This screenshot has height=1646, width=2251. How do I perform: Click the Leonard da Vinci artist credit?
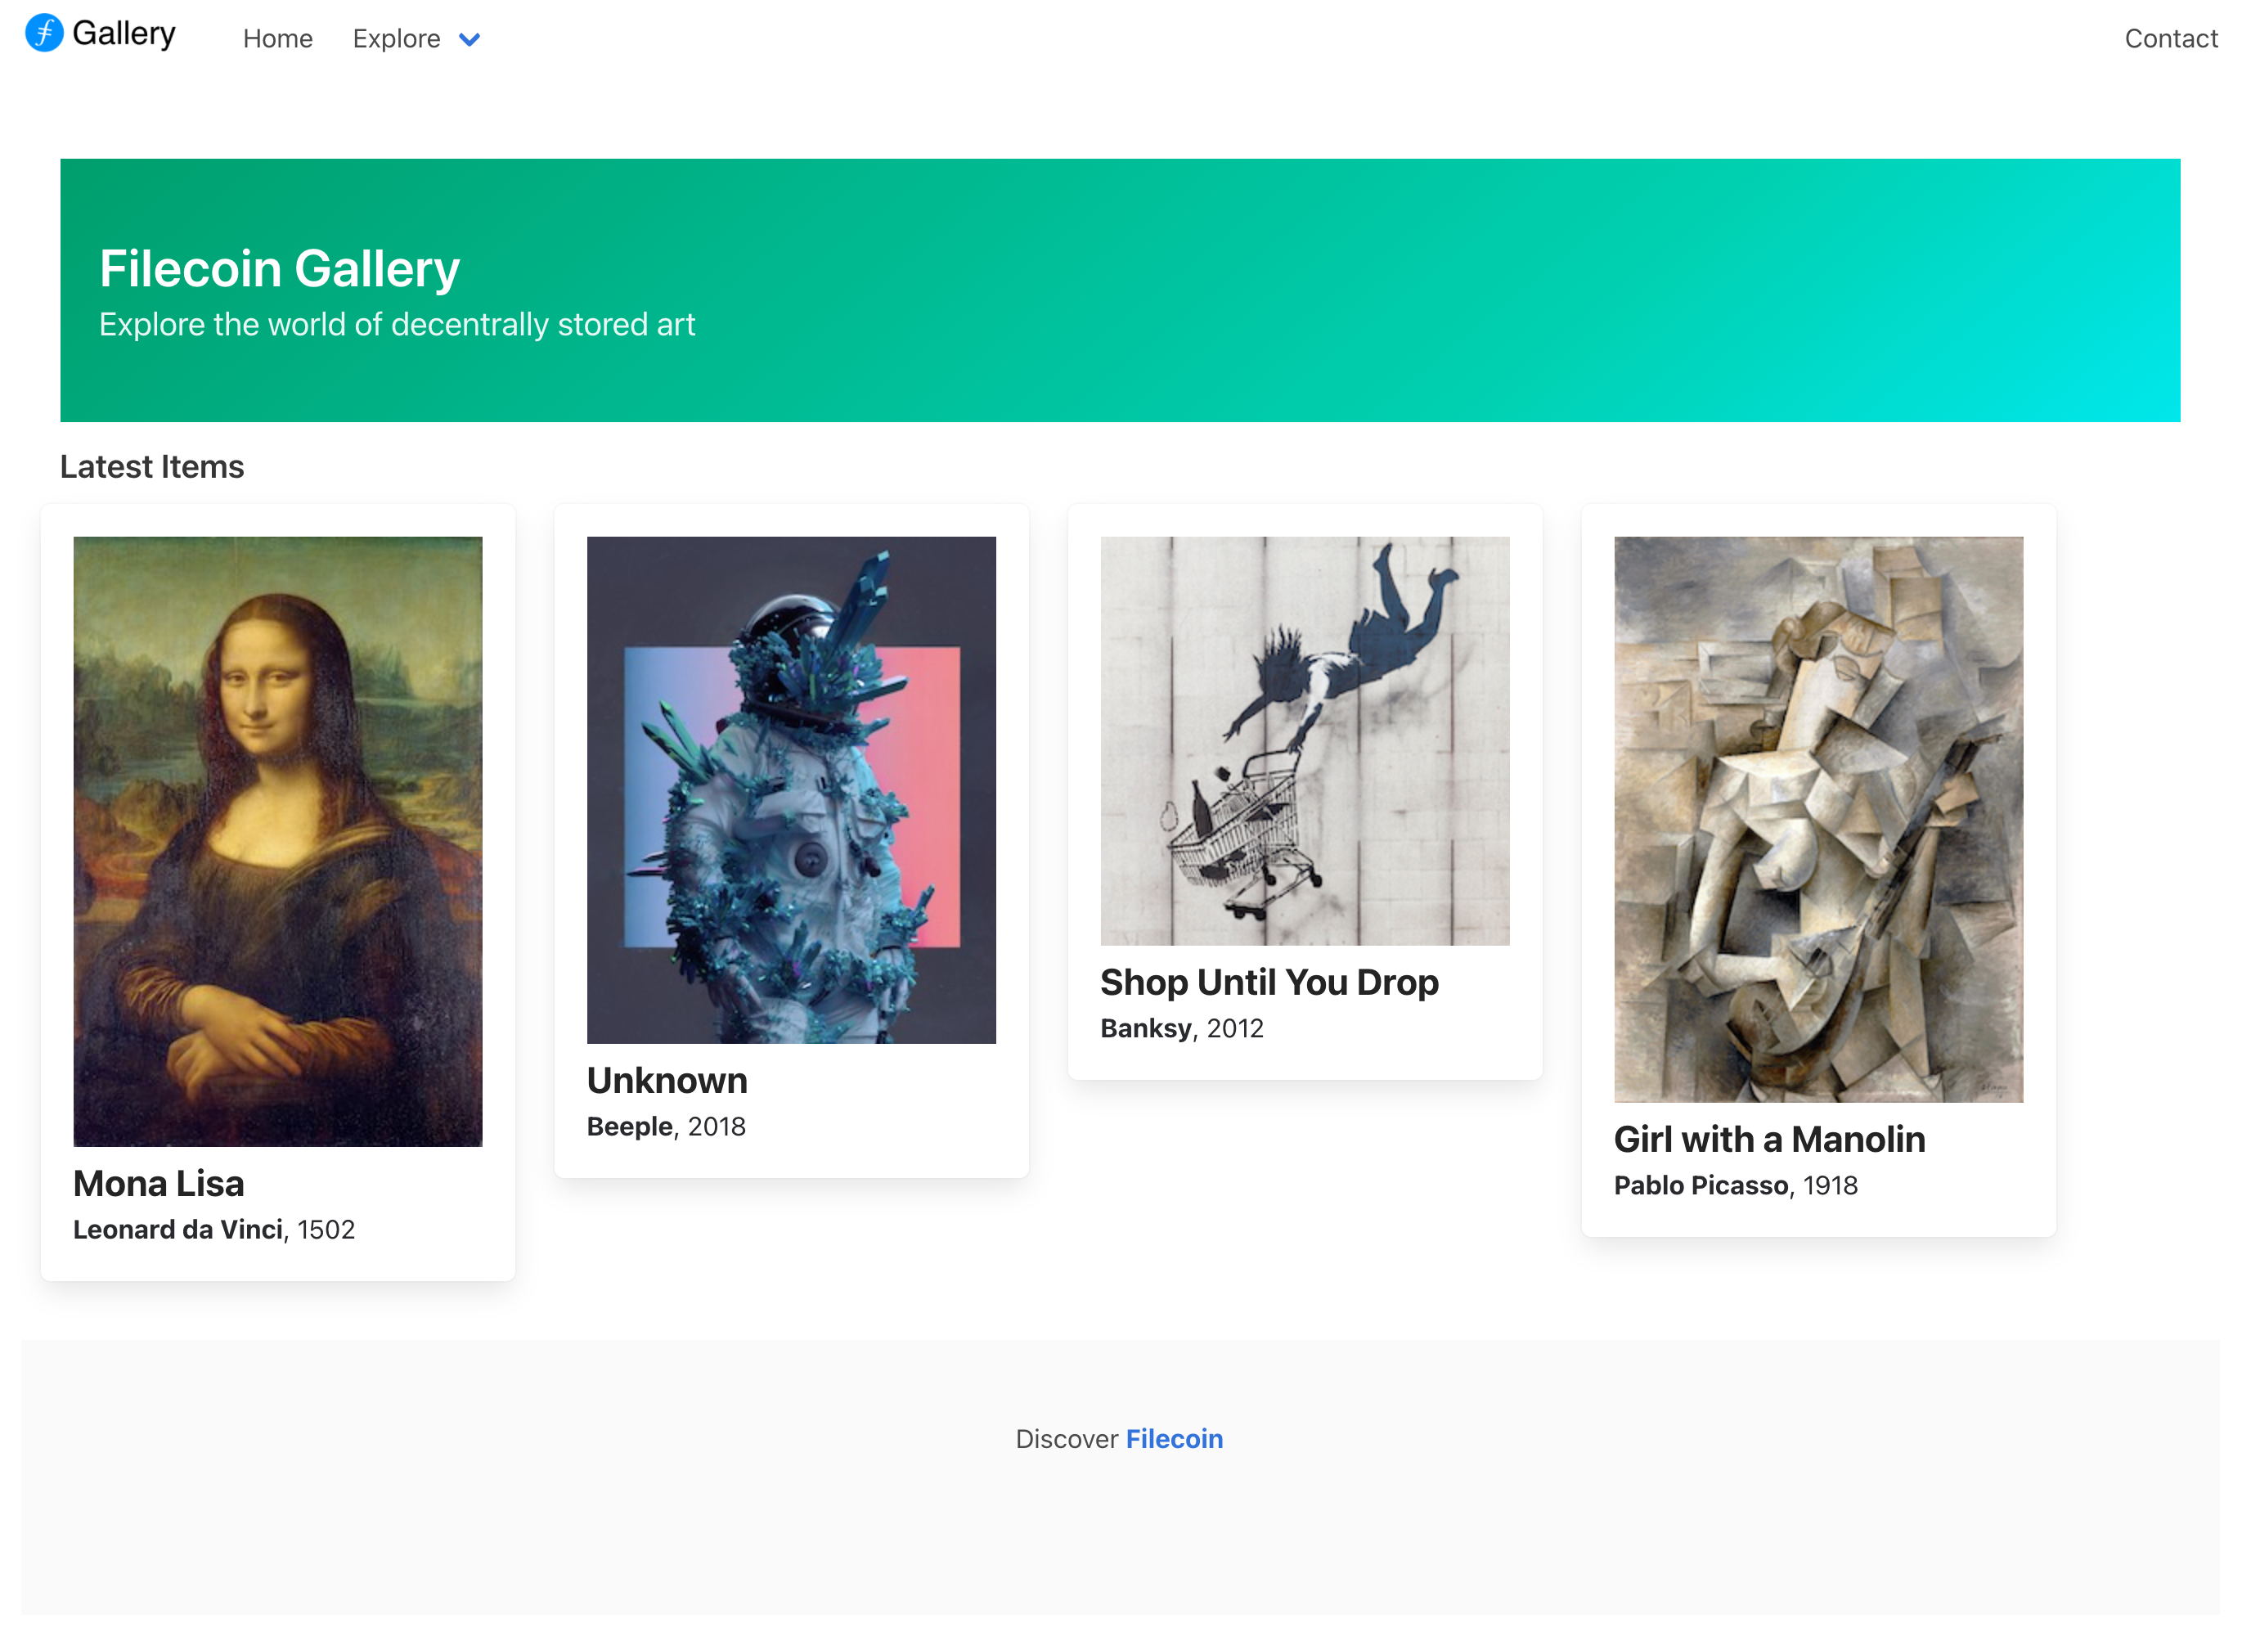click(x=179, y=1229)
